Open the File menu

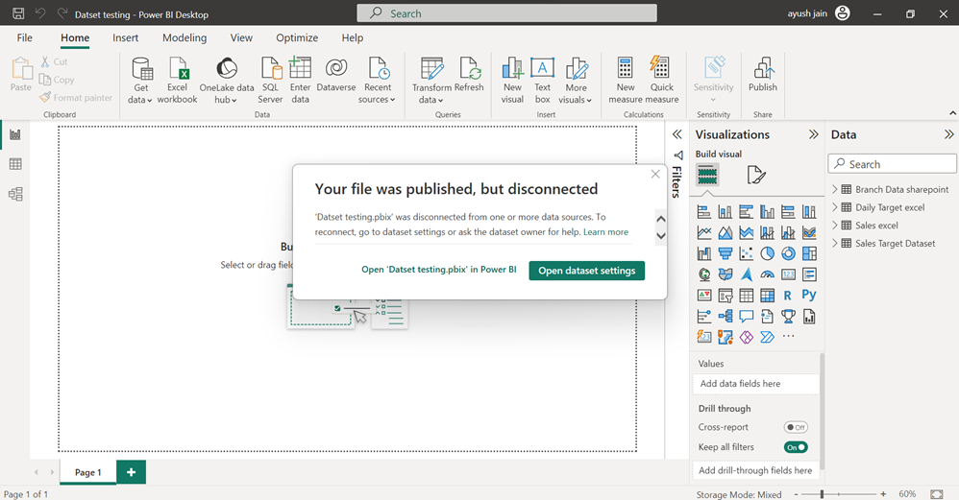[24, 37]
